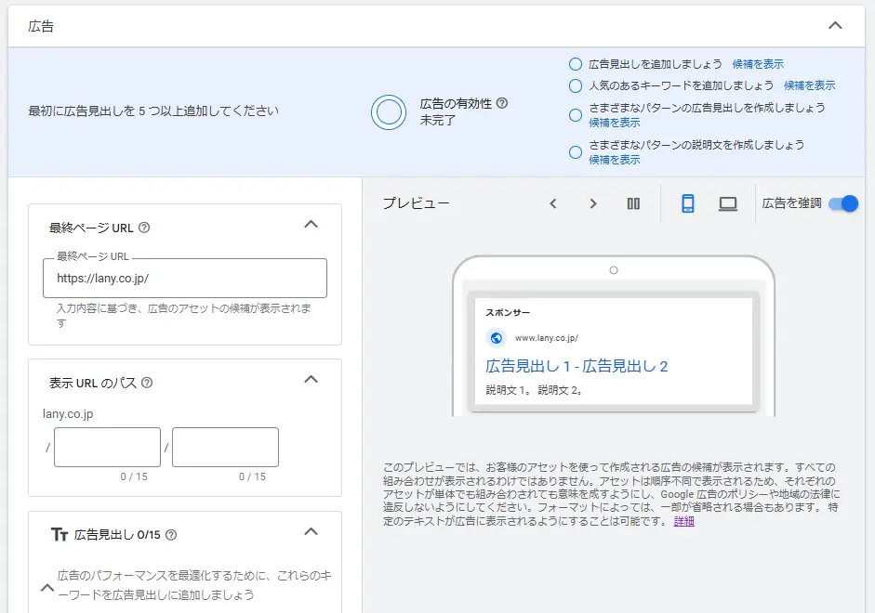Collapse the 広告見出し panel
The width and height of the screenshot is (875, 613).
310,531
